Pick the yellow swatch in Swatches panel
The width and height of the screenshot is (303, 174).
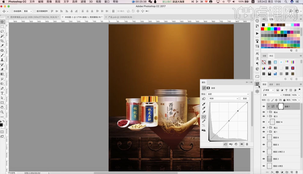tap(266, 29)
